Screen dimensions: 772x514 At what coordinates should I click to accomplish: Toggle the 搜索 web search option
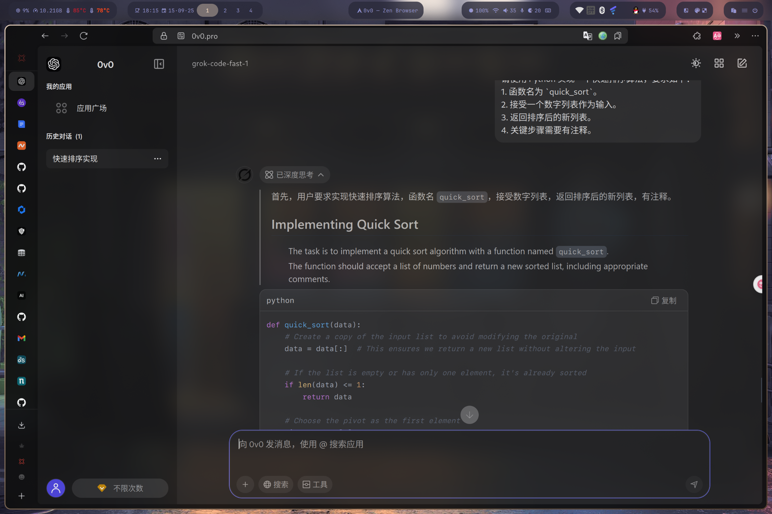point(276,484)
